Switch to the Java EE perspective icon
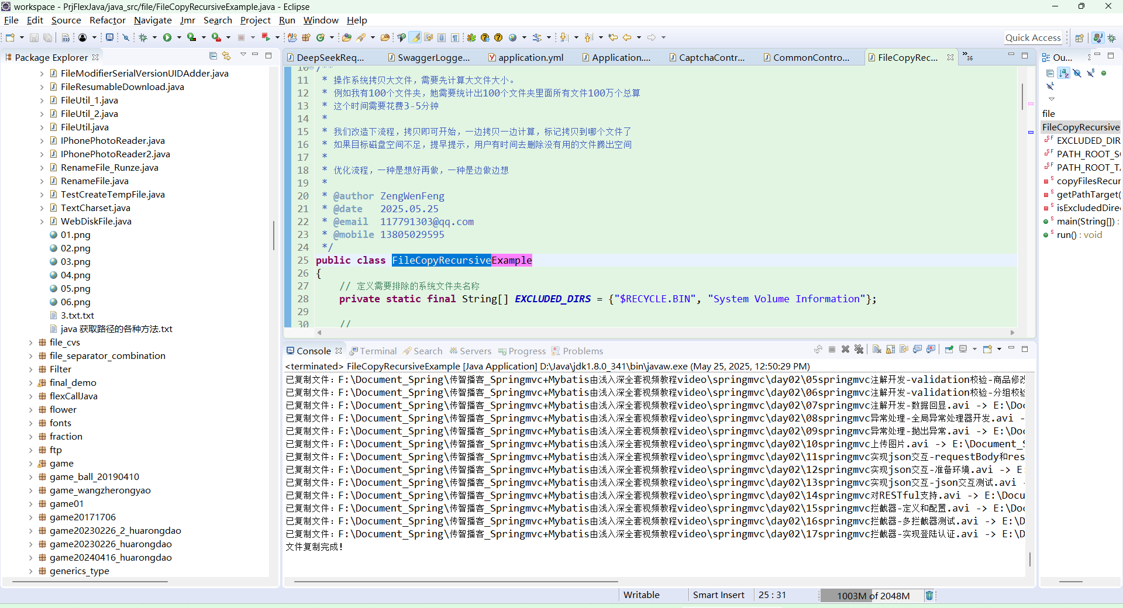Viewport: 1123px width, 608px height. tap(1098, 38)
